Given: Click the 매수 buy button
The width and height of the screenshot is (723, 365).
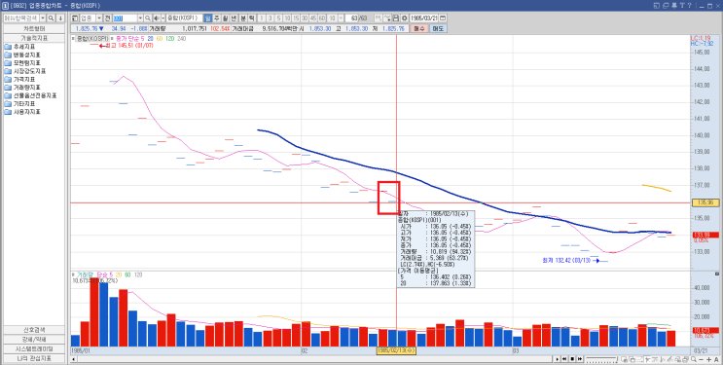Looking at the screenshot, I should pos(419,28).
